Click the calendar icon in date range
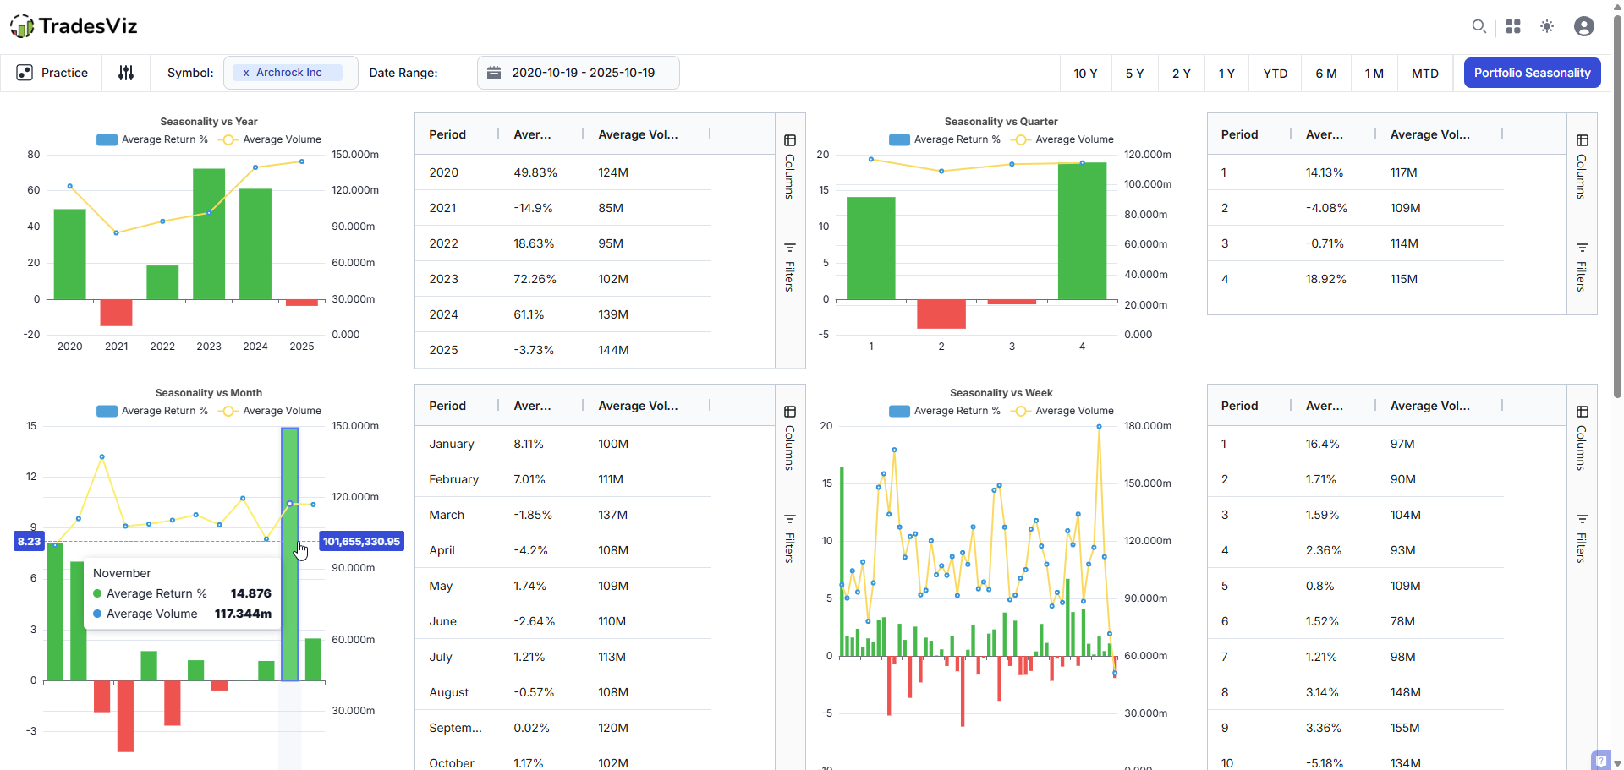Viewport: 1624px width, 770px height. click(x=494, y=73)
